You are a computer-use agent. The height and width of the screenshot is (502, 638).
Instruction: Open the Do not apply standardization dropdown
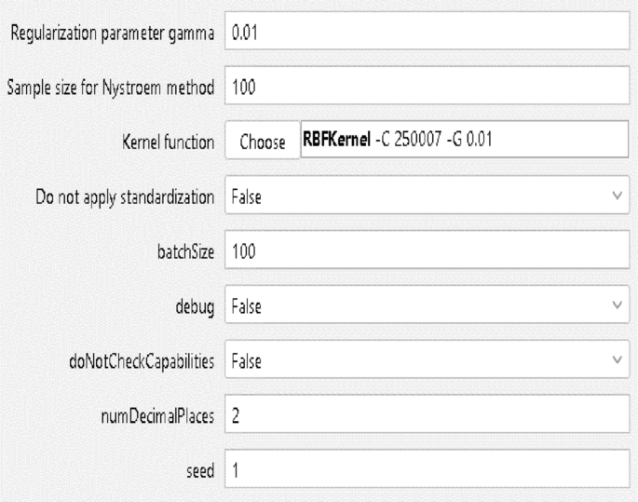[427, 197]
